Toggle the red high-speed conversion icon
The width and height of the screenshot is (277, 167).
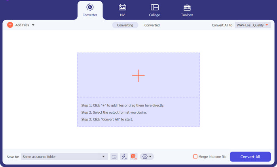coord(134,157)
